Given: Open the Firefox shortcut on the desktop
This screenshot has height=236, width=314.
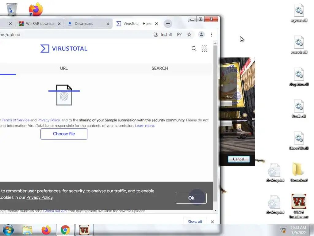Looking at the screenshot, I should coord(36,9).
